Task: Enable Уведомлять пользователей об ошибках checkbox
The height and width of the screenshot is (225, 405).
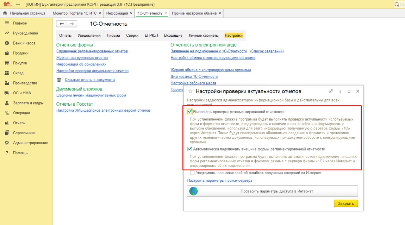Action: (x=192, y=173)
